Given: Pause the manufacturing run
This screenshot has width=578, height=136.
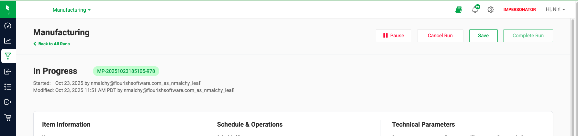Looking at the screenshot, I should 393,36.
